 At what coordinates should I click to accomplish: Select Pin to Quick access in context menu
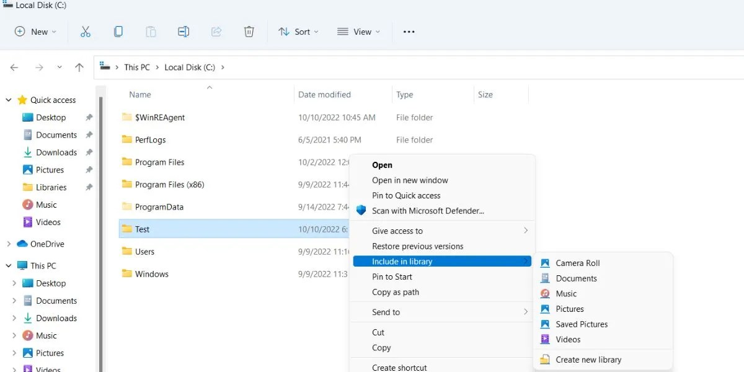click(406, 195)
